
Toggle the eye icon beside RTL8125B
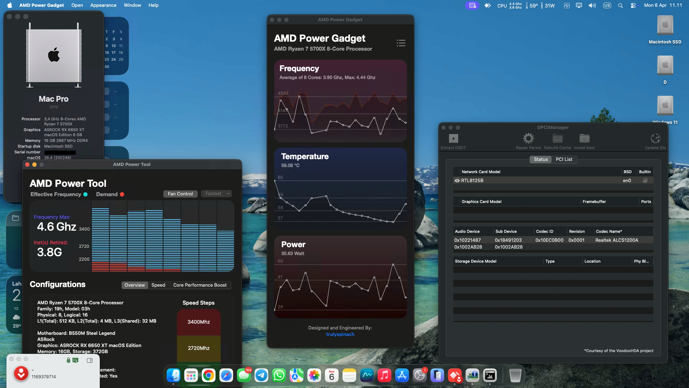(x=457, y=181)
